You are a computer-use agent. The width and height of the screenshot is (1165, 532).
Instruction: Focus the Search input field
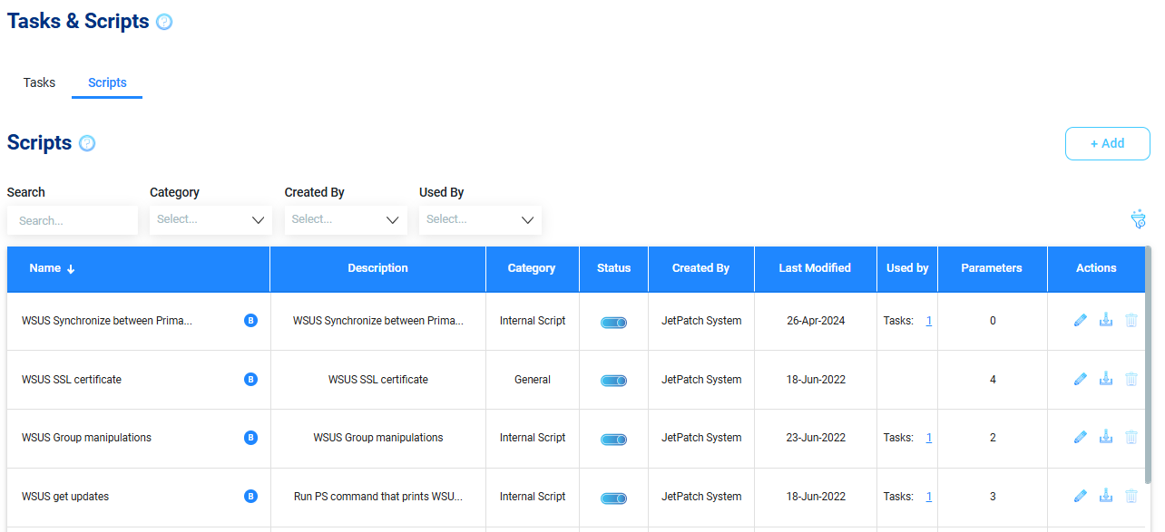73,220
